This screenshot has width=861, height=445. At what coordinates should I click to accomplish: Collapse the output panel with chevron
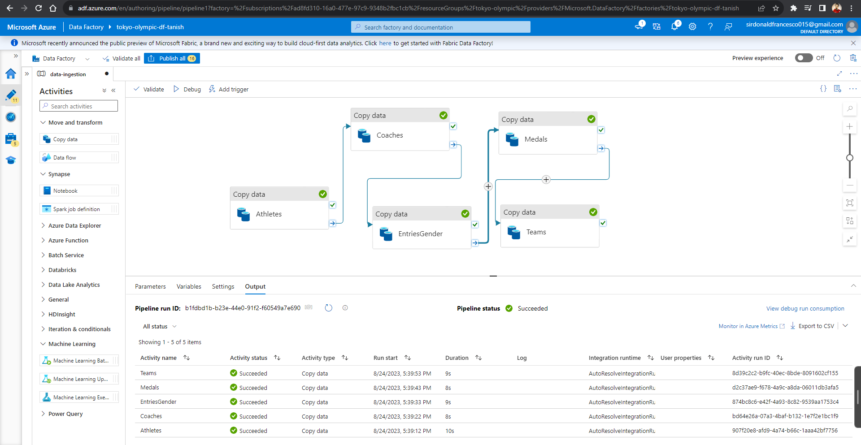pyautogui.click(x=853, y=286)
